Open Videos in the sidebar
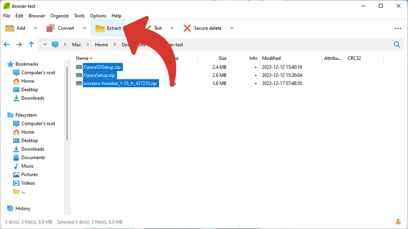Viewport: 408px width, 229px height. coord(24,183)
